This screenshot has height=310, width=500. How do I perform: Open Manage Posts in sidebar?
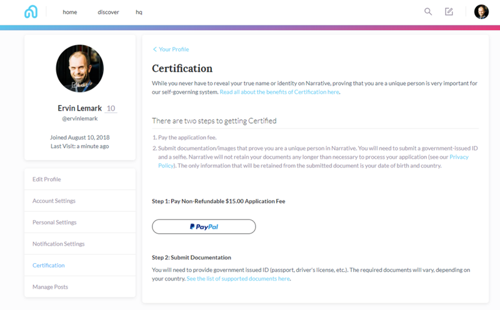(80, 287)
